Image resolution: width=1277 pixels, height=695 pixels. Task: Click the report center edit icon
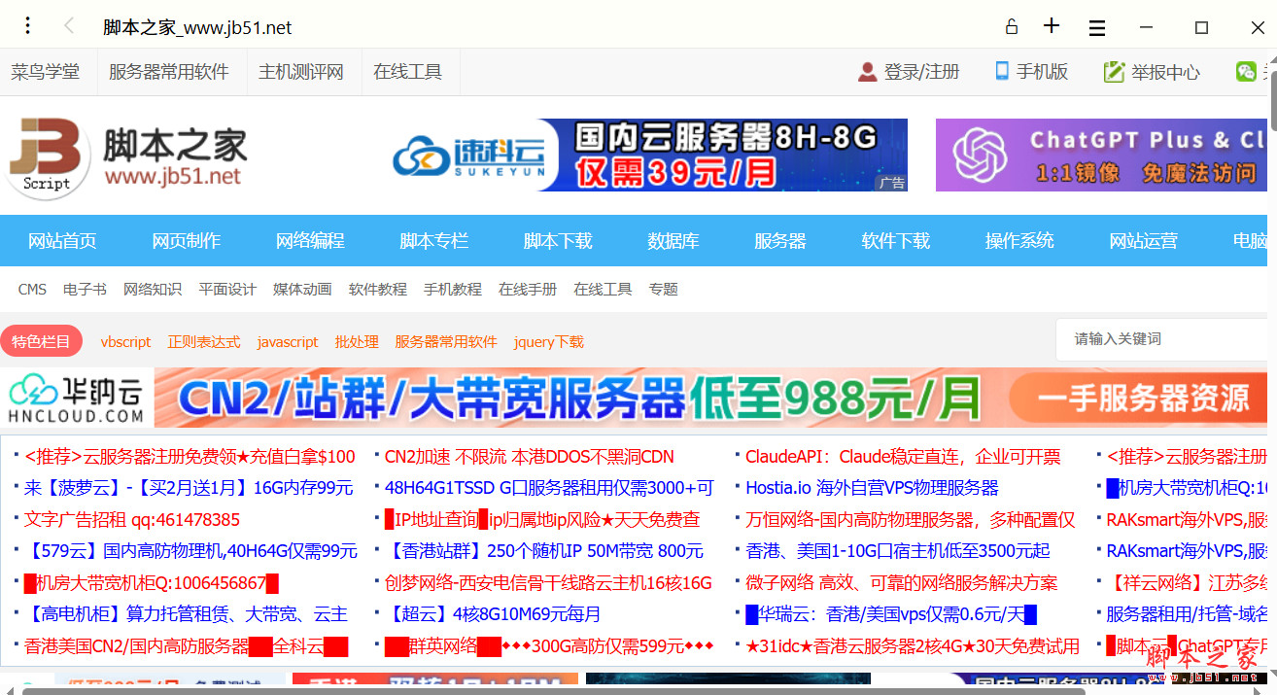coord(1114,72)
